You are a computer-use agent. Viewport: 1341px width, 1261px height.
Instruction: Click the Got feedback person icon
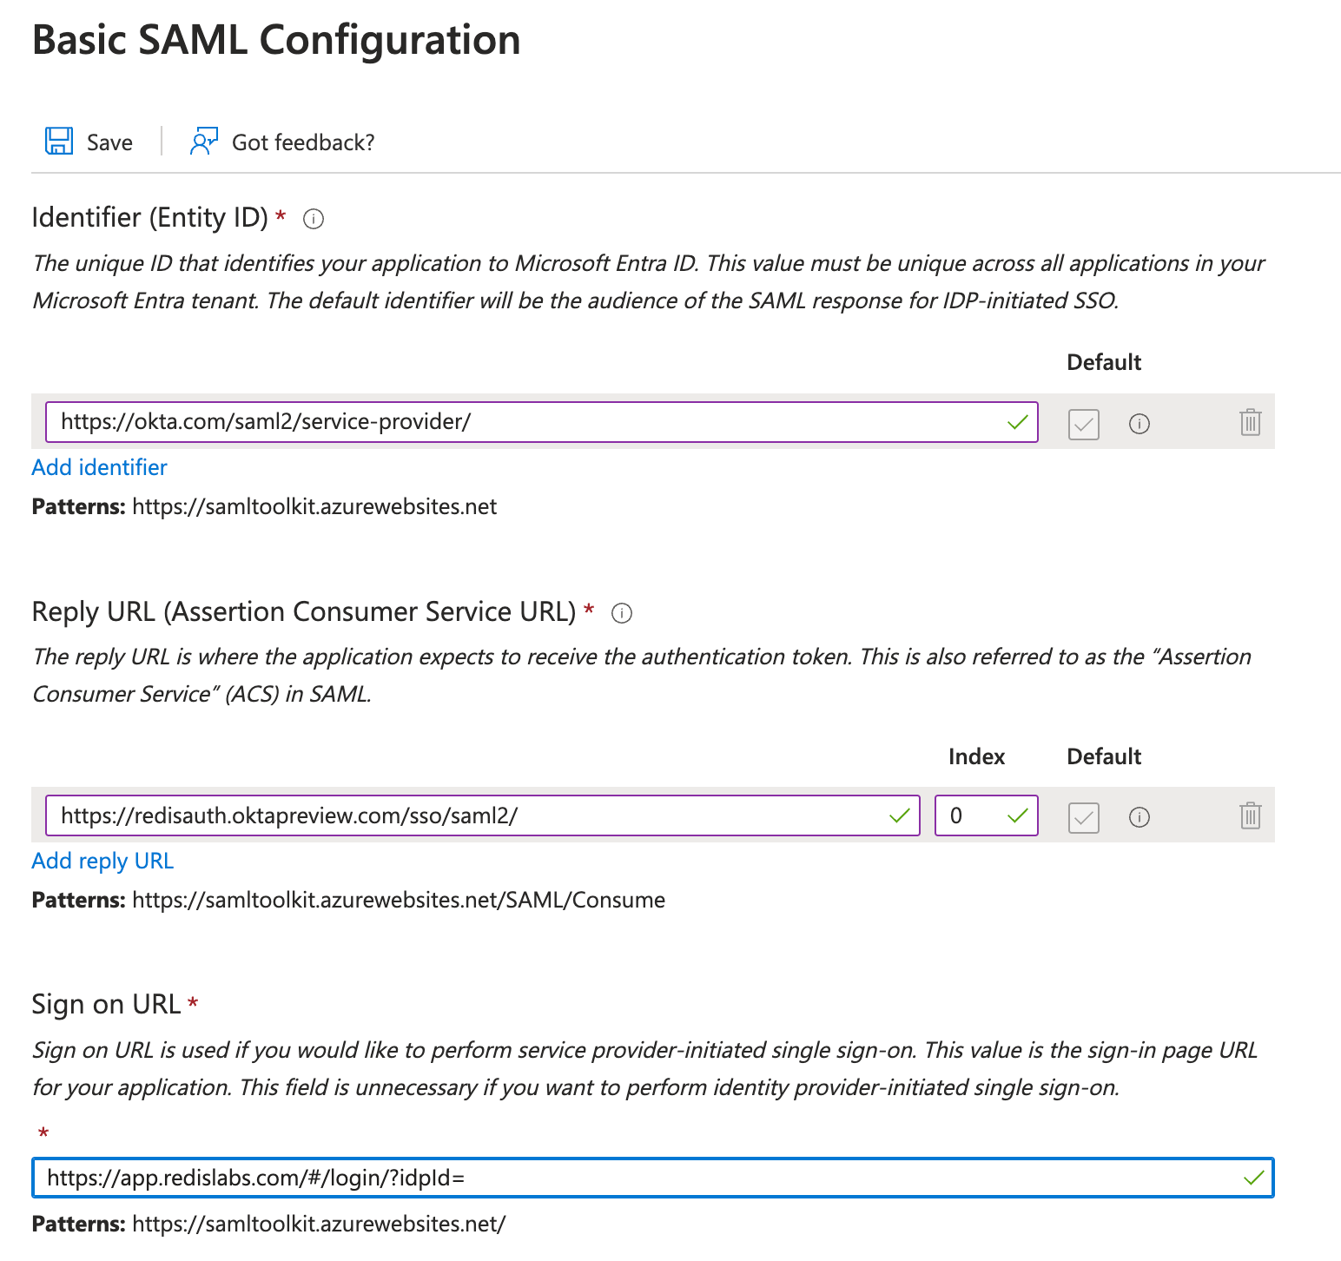203,142
